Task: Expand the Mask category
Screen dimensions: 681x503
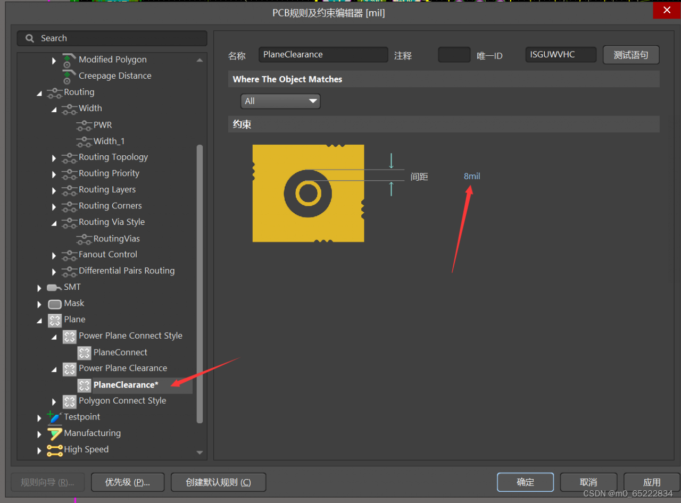Action: coord(39,304)
